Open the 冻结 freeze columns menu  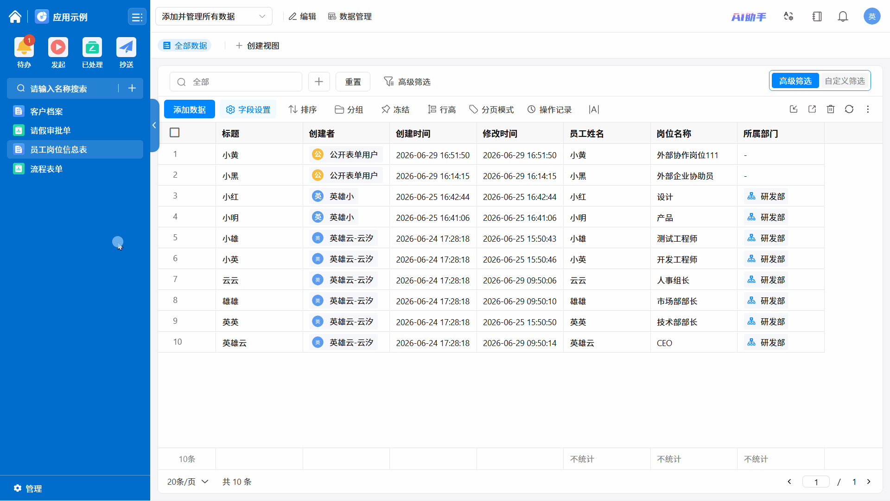[395, 109]
